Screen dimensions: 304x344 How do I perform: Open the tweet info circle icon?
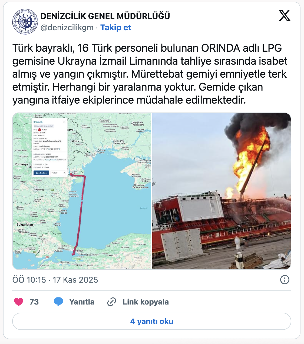[x=285, y=280]
